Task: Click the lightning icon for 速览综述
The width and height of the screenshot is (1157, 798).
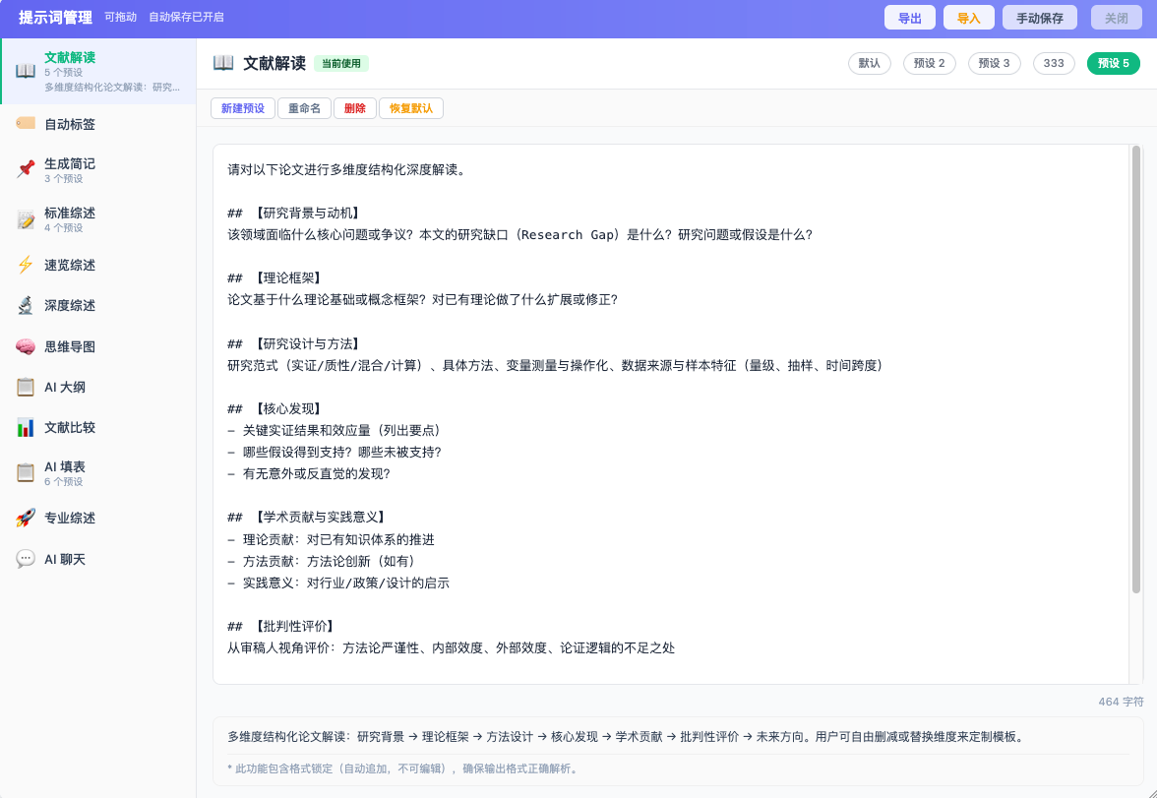Action: [26, 265]
